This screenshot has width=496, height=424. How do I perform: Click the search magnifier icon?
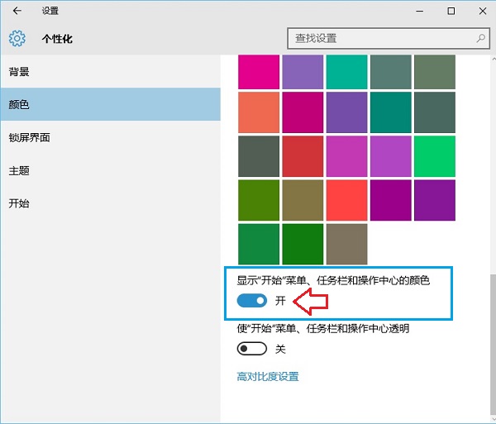point(479,38)
